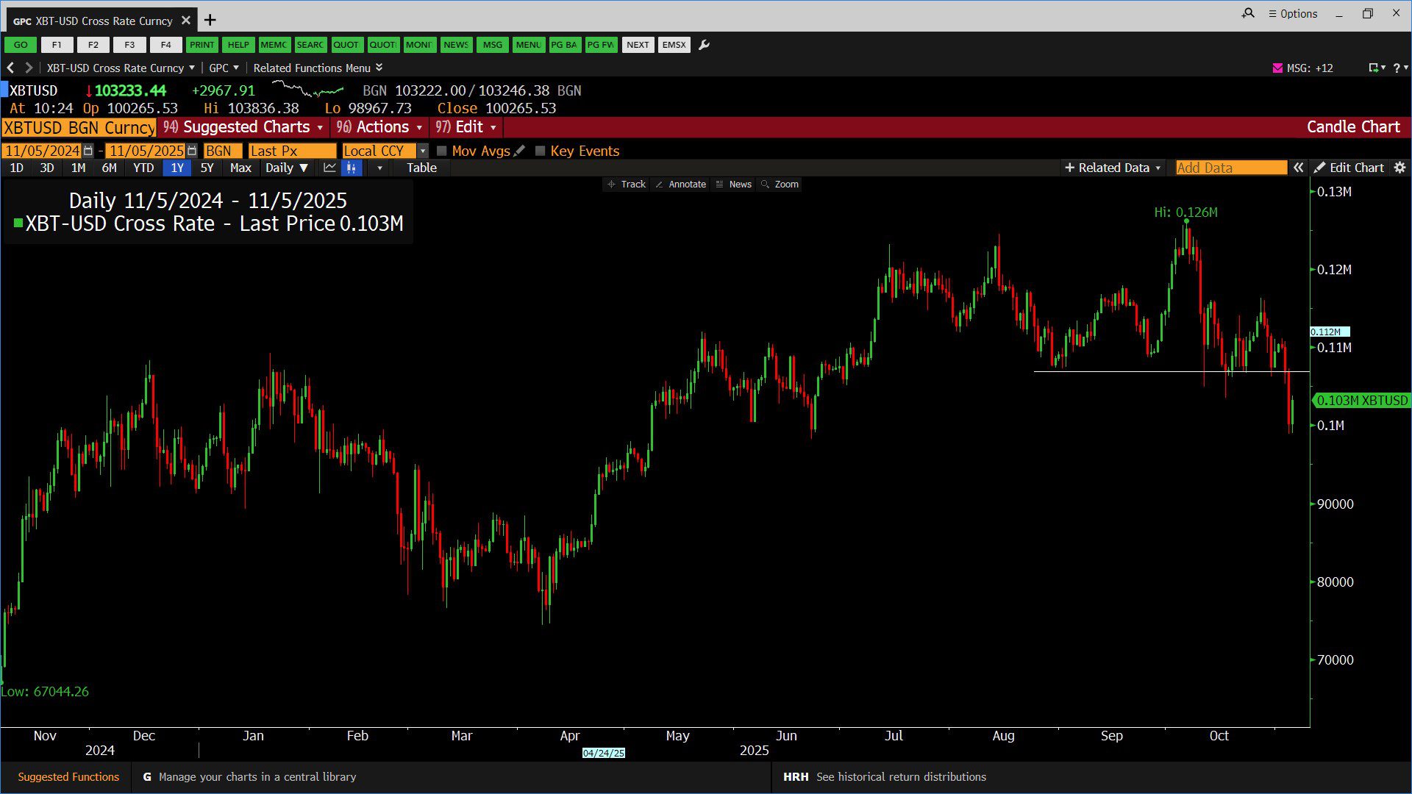Viewport: 1412px width, 794px height.
Task: Select the candle chart type icon
Action: click(x=352, y=168)
